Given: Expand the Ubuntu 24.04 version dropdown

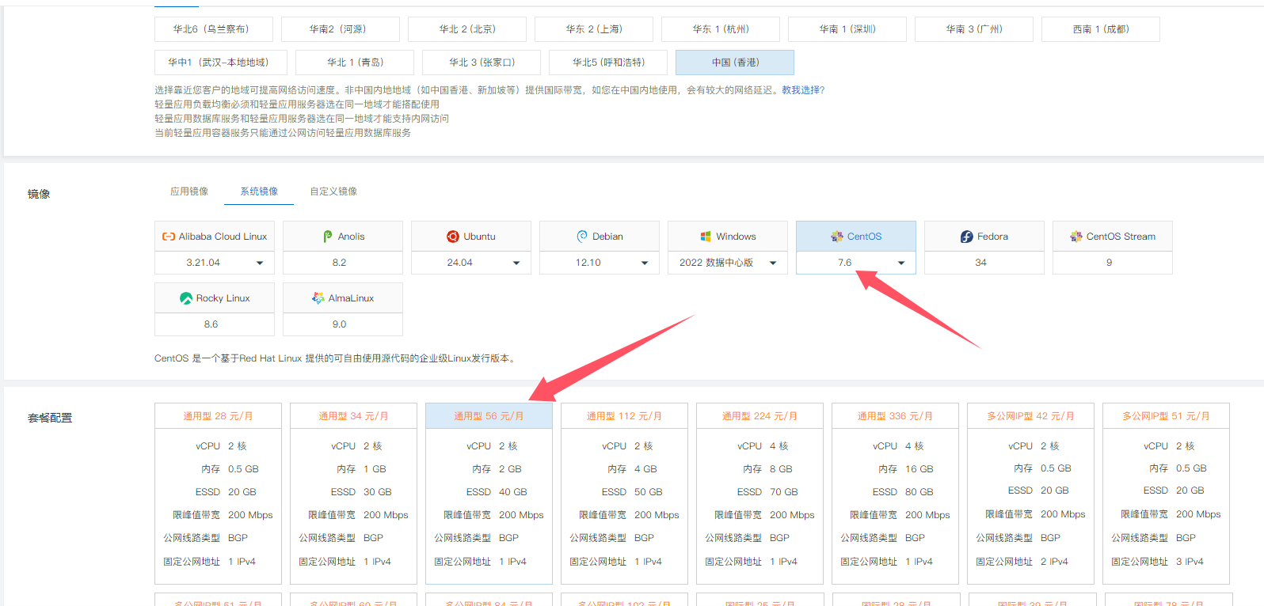Looking at the screenshot, I should [471, 263].
